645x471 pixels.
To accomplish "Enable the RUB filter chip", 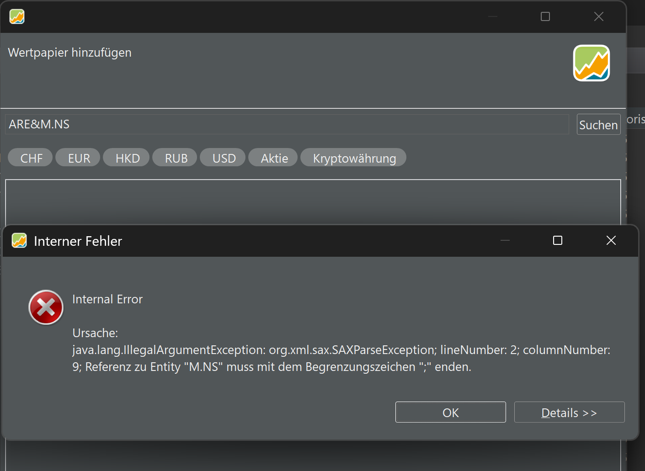I will pyautogui.click(x=175, y=158).
